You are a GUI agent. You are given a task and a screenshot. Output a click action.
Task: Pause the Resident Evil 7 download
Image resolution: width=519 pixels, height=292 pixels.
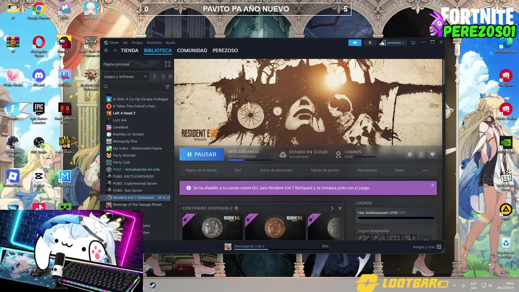click(202, 154)
